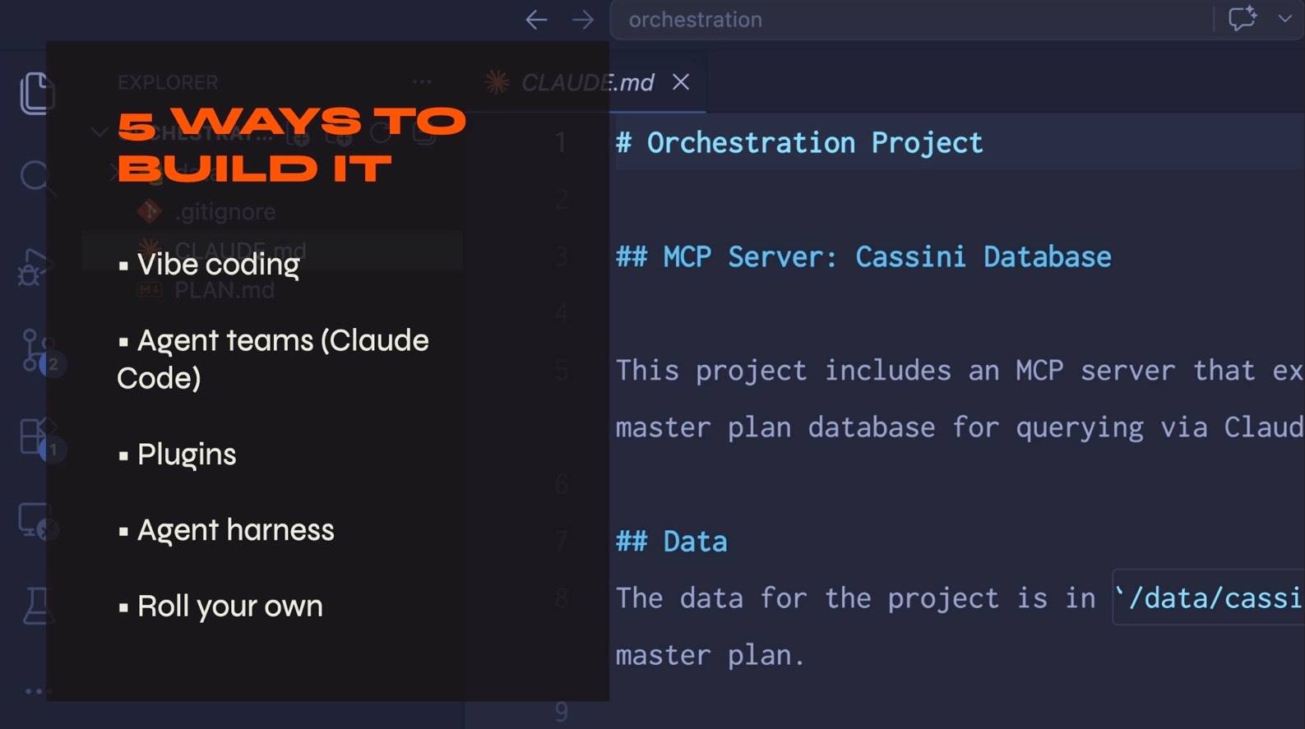Open PLAN.md in the file tree

(x=224, y=290)
